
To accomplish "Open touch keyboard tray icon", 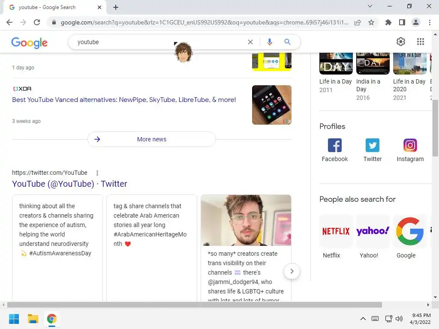I will [375, 319].
